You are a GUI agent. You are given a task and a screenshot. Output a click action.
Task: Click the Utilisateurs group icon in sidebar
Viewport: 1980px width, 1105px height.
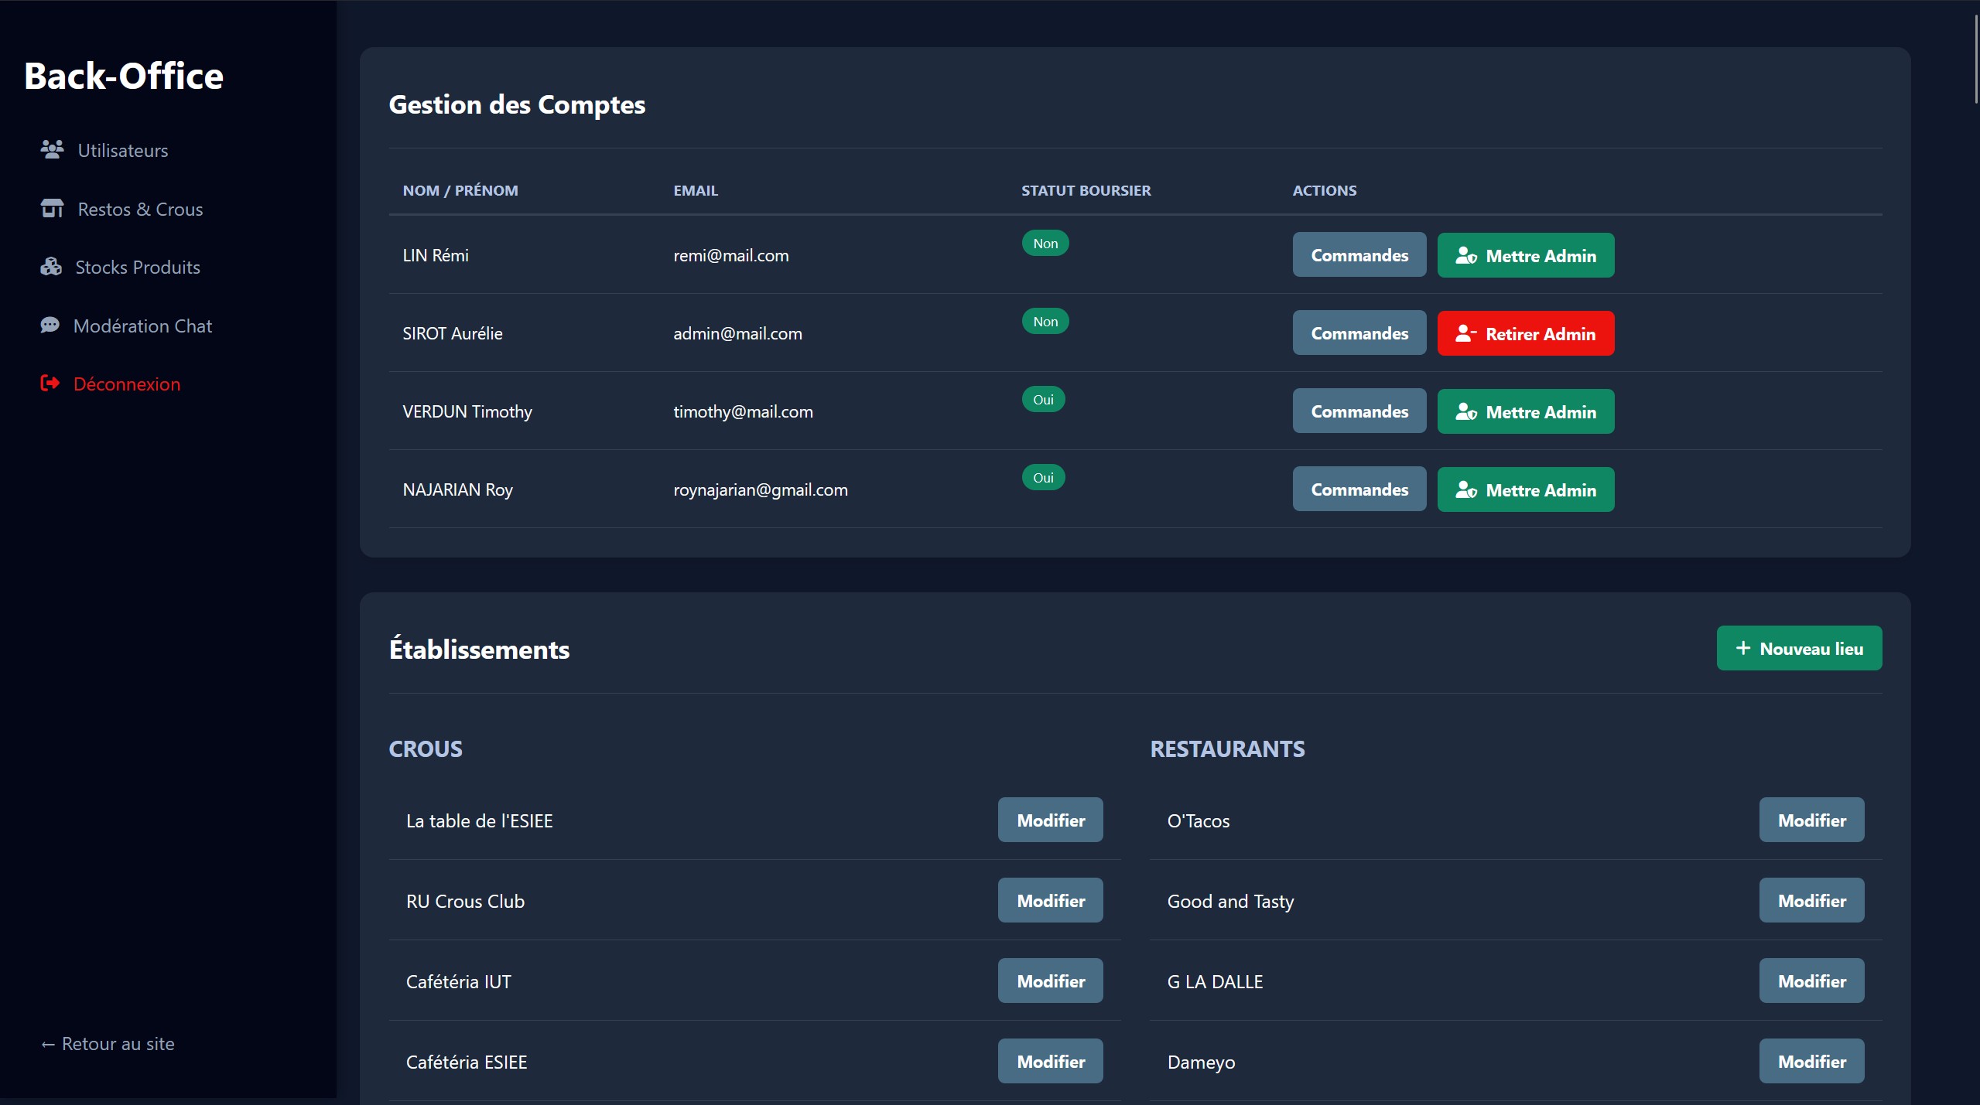(52, 149)
